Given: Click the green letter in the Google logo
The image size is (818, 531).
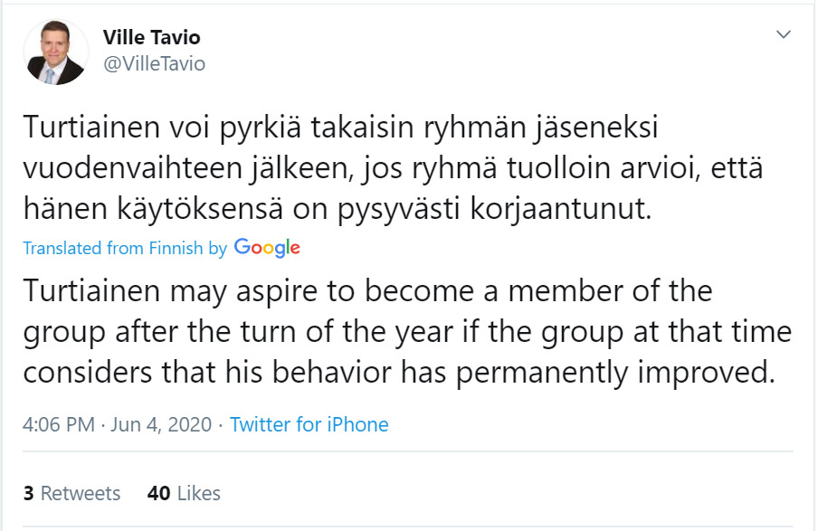Looking at the screenshot, I should (x=288, y=246).
